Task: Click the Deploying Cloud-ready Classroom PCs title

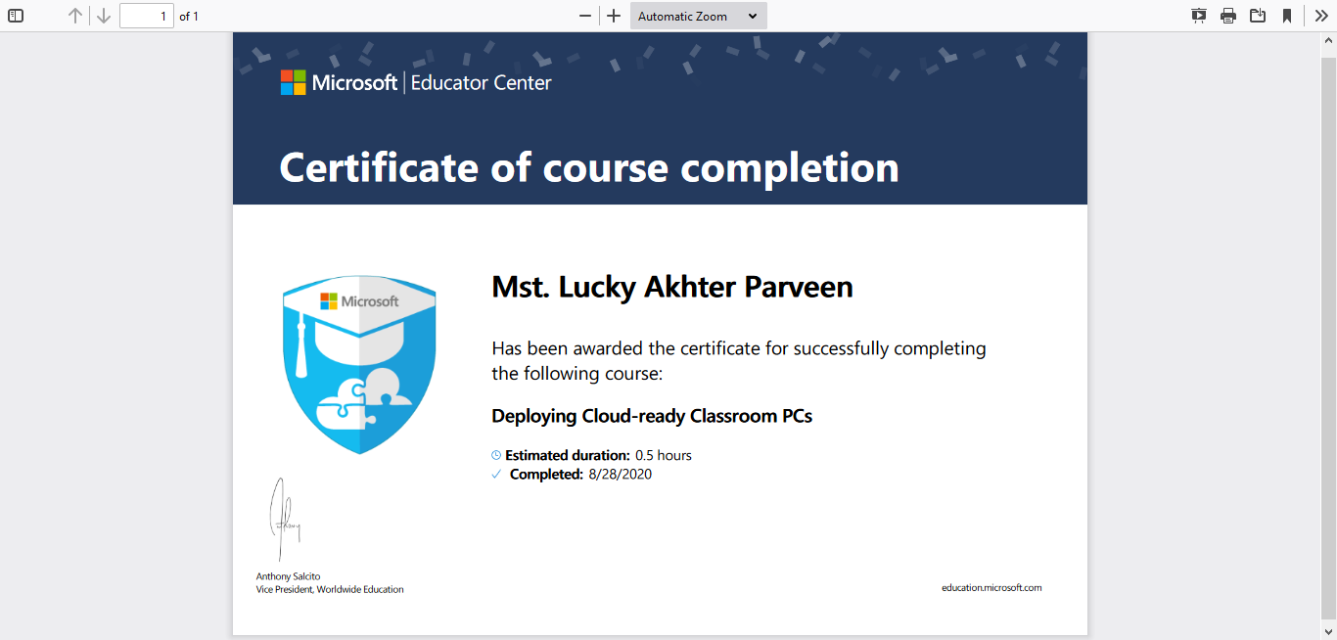Action: [652, 416]
